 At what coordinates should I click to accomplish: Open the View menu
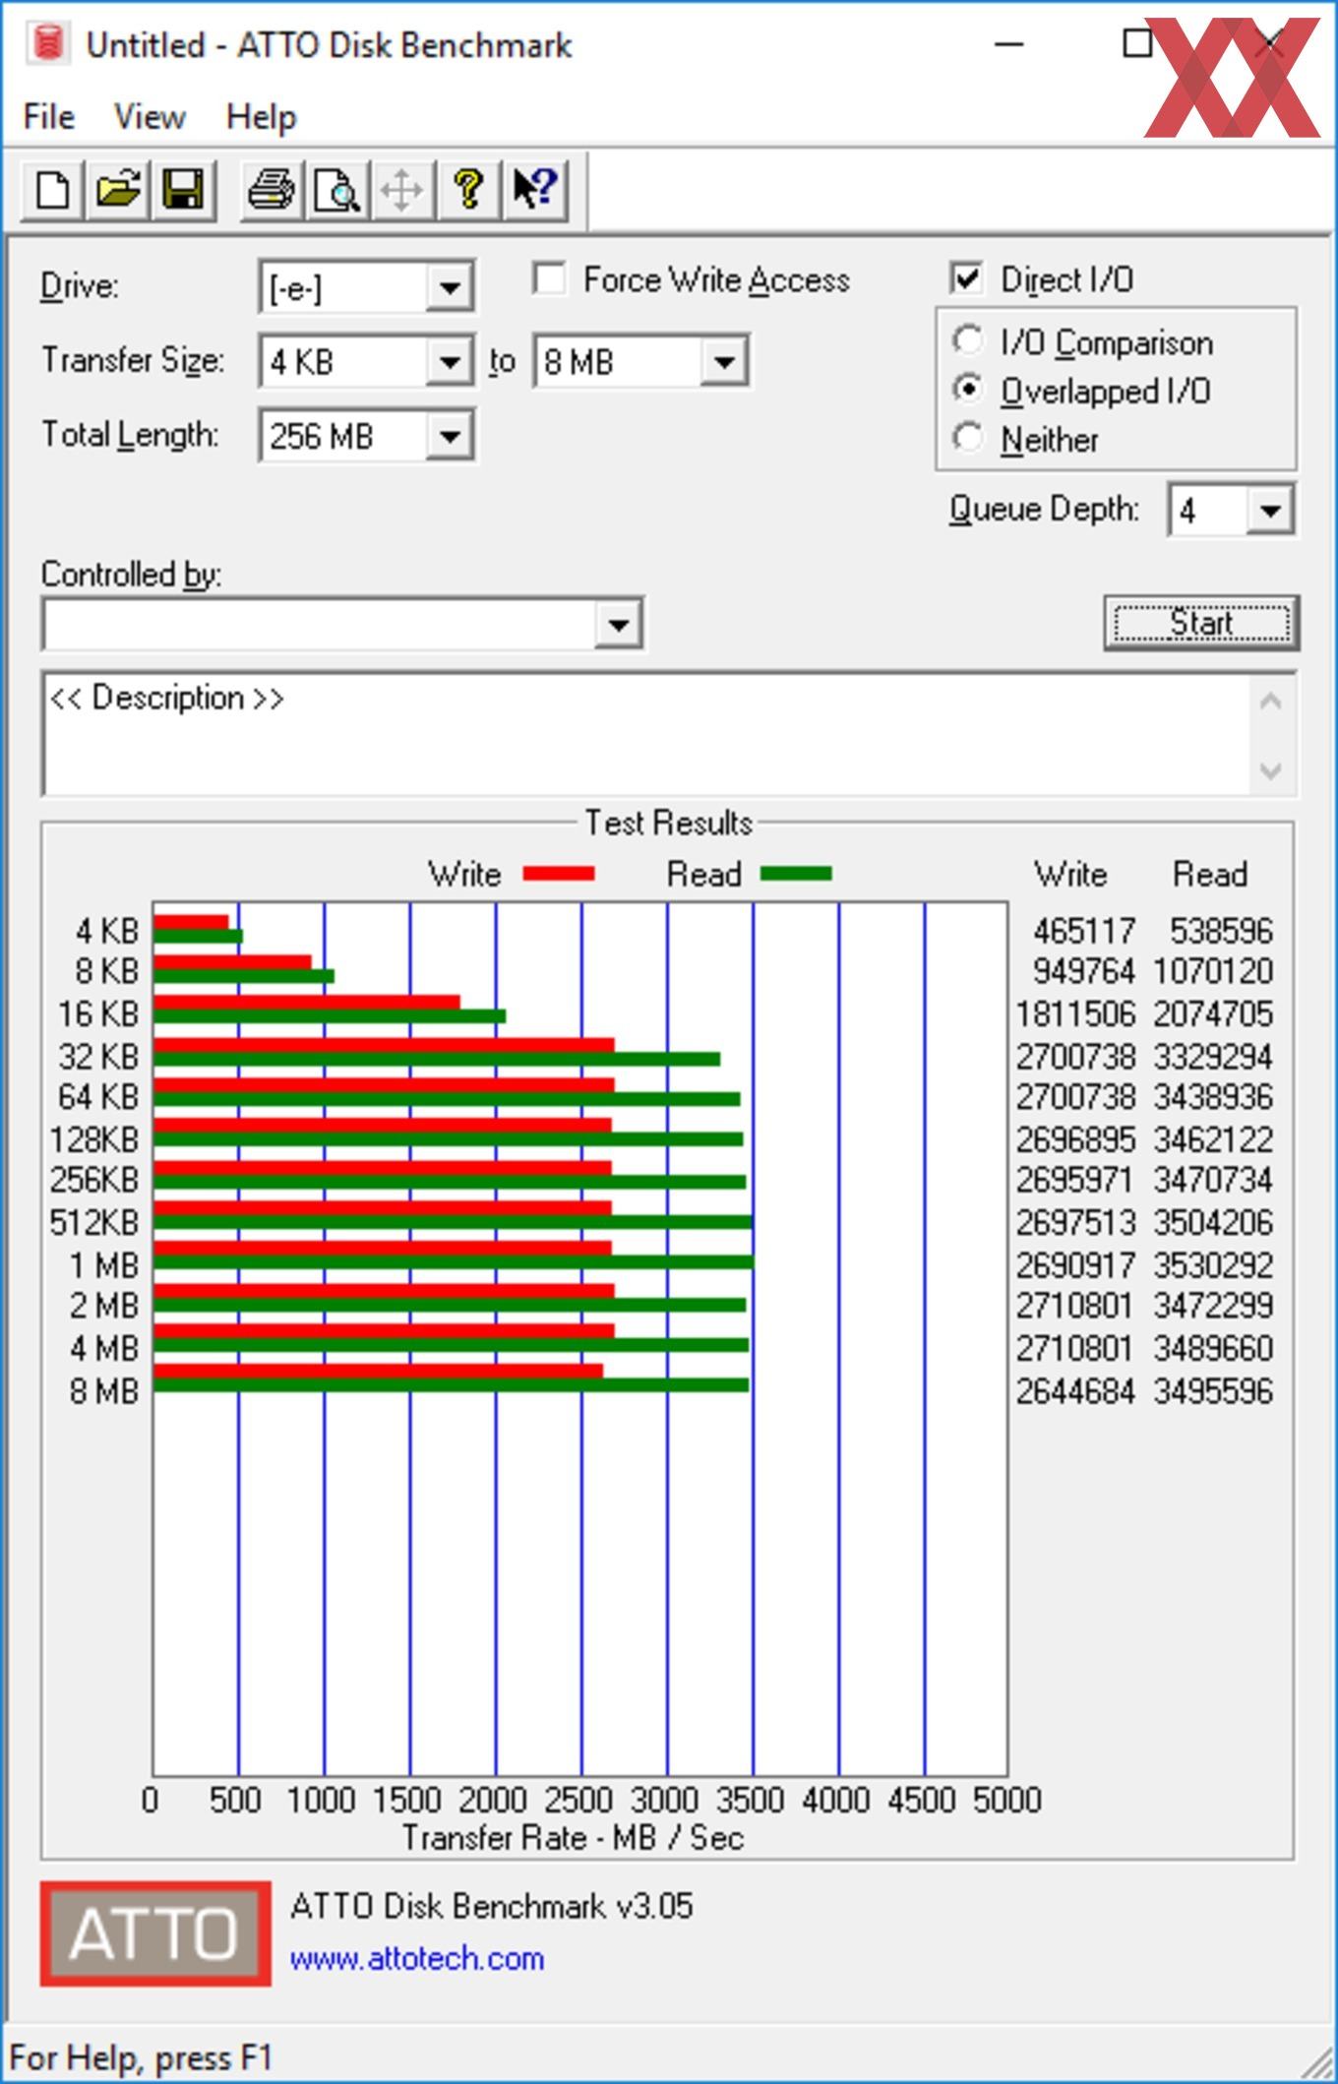pos(150,117)
